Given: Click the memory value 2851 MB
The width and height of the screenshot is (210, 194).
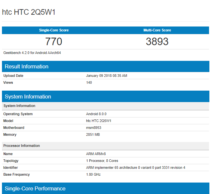Looking at the screenshot, I should tap(93, 134).
